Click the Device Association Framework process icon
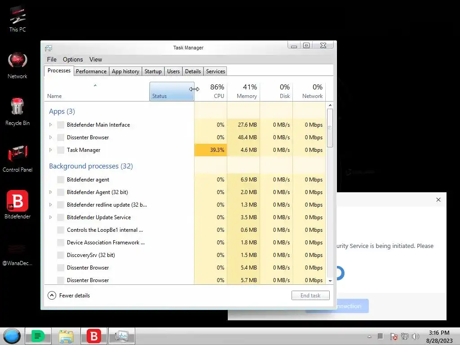The width and height of the screenshot is (460, 345). (x=61, y=242)
